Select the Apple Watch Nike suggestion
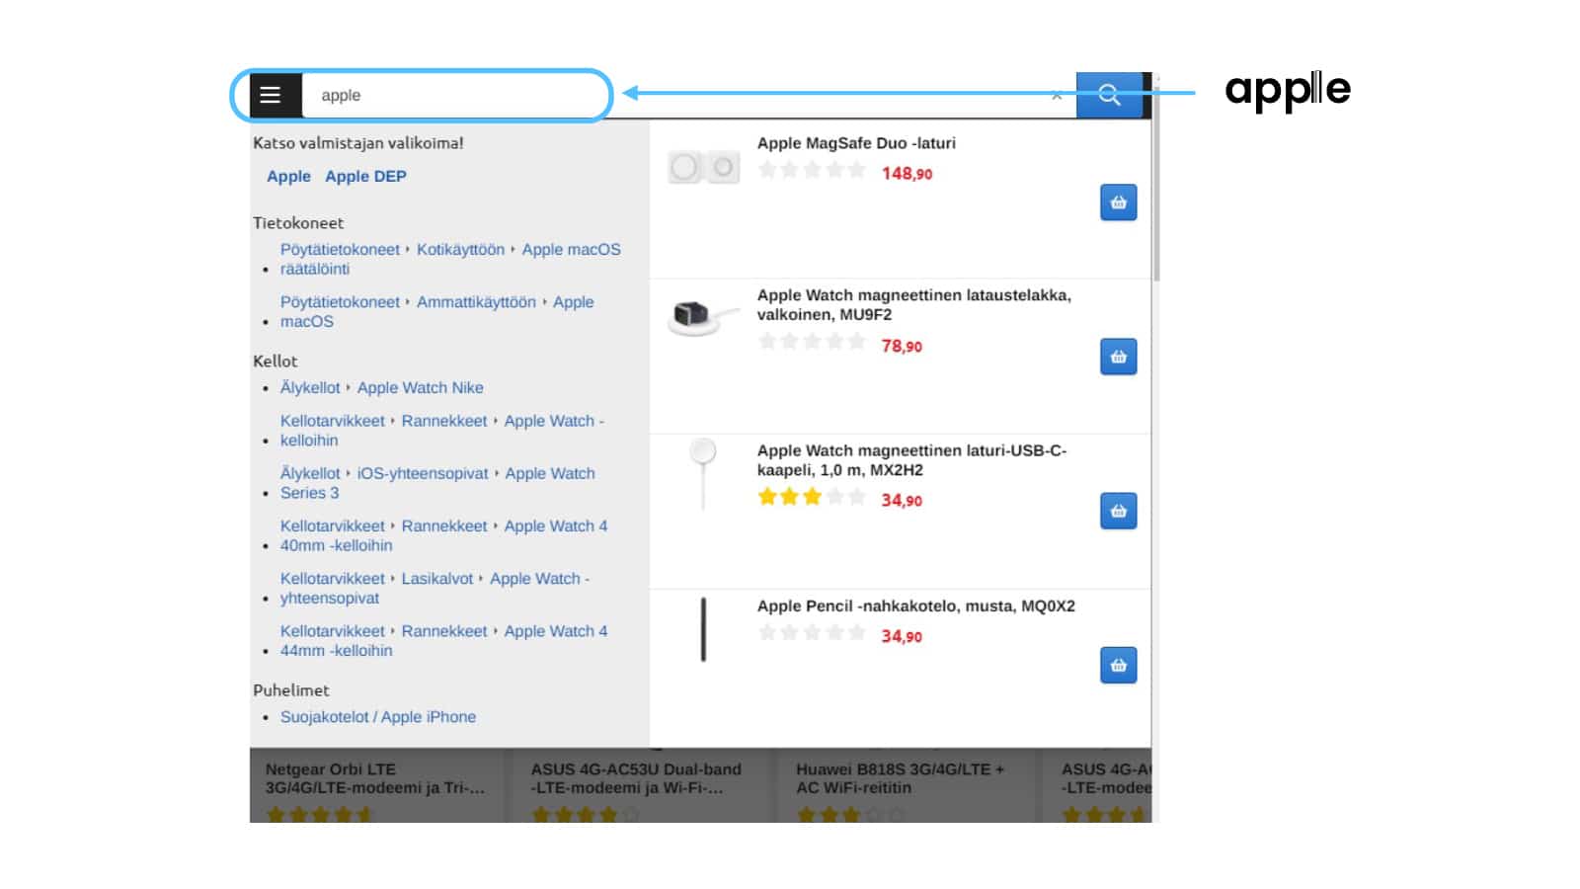This screenshot has height=889, width=1580. click(x=420, y=387)
